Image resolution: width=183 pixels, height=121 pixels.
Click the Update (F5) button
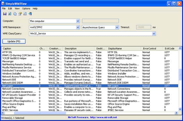coord(14,41)
